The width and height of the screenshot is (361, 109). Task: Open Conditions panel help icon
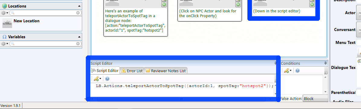297,71
